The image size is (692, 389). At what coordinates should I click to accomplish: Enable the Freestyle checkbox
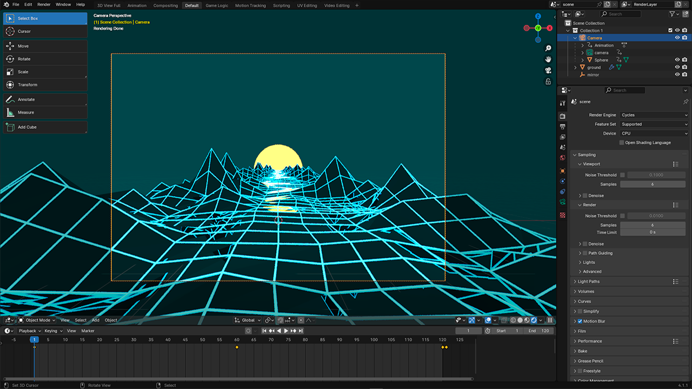click(580, 371)
